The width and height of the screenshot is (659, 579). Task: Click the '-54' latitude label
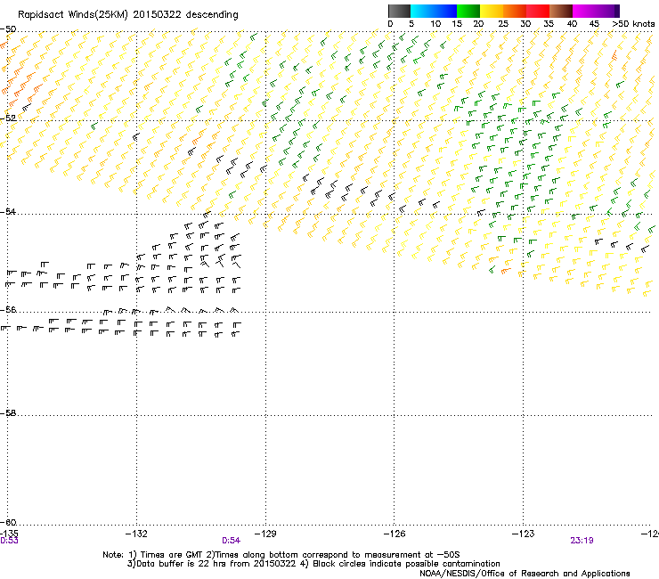[x=8, y=211]
